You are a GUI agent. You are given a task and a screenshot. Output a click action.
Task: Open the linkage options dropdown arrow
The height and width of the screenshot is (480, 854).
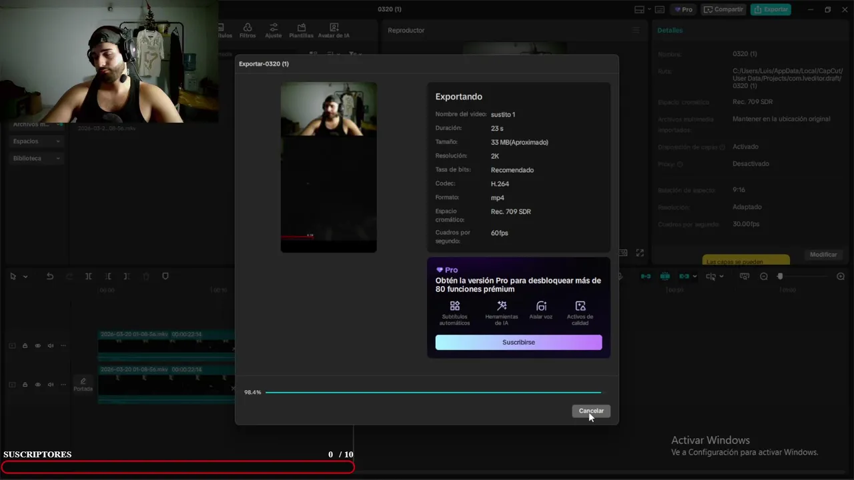pyautogui.click(x=695, y=277)
